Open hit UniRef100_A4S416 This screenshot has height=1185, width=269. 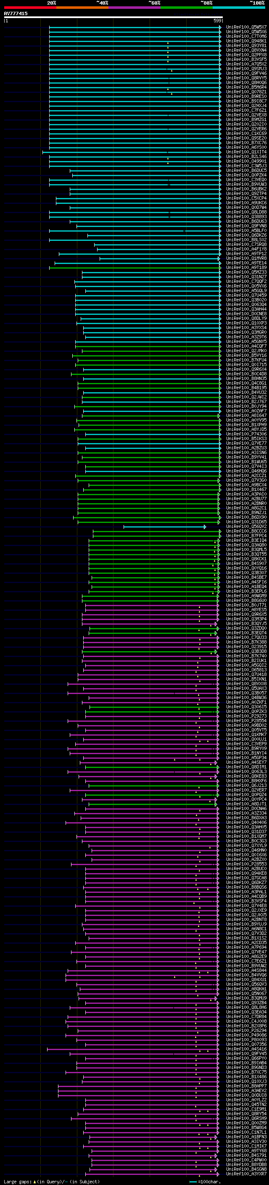click(246, 1049)
